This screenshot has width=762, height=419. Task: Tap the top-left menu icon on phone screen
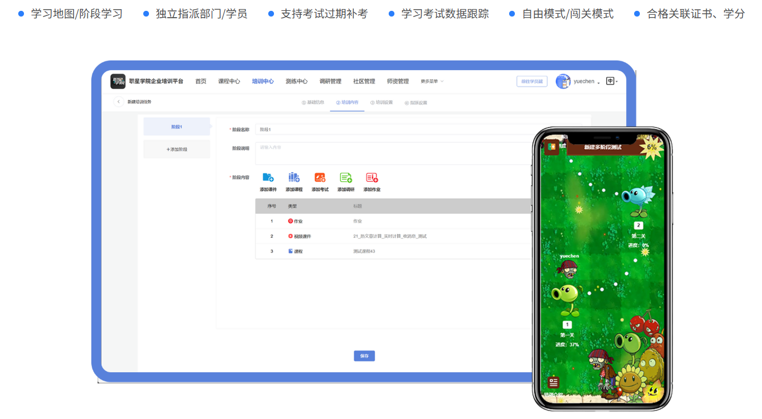point(552,147)
